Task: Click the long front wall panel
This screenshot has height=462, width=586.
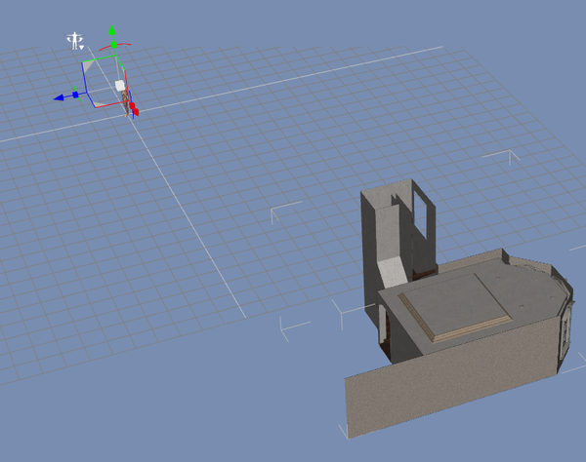Action: click(451, 376)
